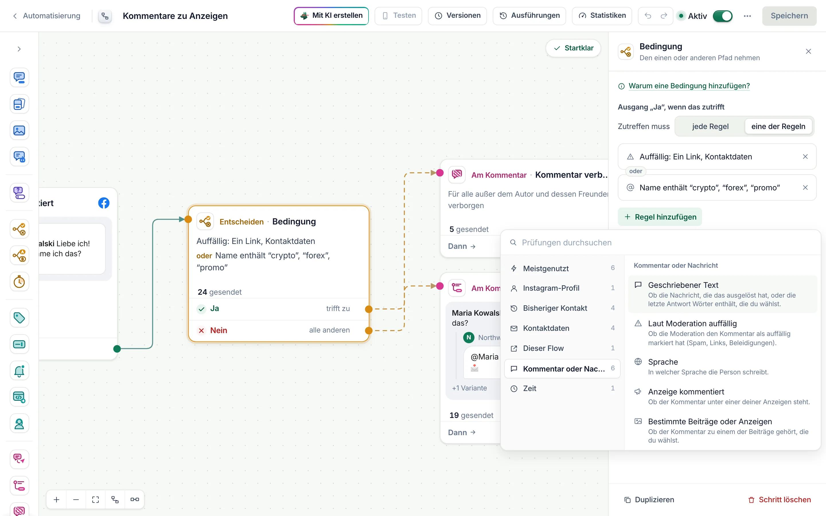
Task: Choose 'Anzeige kommentiert' check
Action: point(722,396)
